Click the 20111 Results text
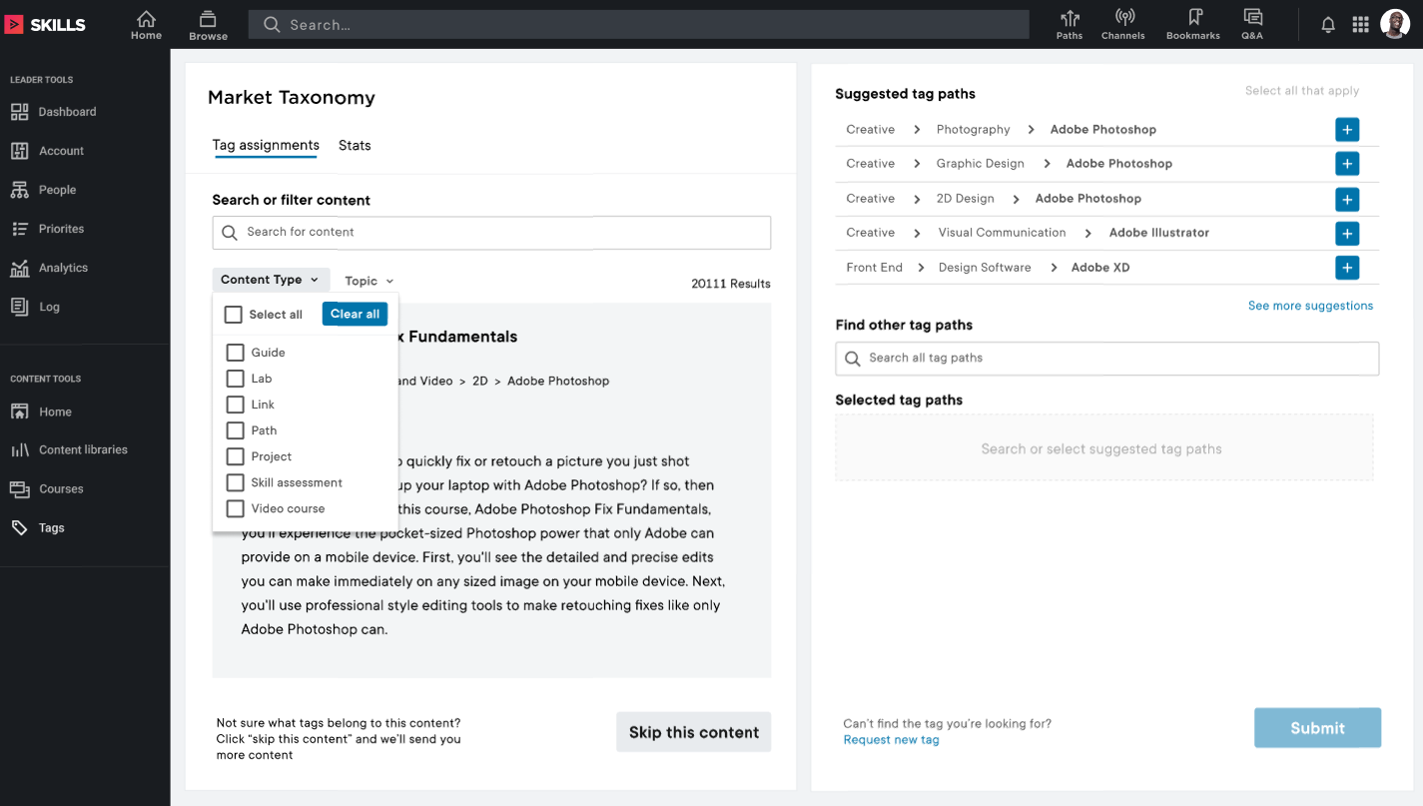The width and height of the screenshot is (1423, 806). click(x=731, y=284)
